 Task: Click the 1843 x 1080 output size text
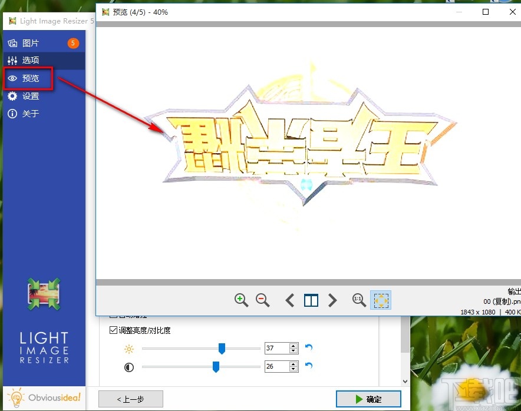(477, 312)
